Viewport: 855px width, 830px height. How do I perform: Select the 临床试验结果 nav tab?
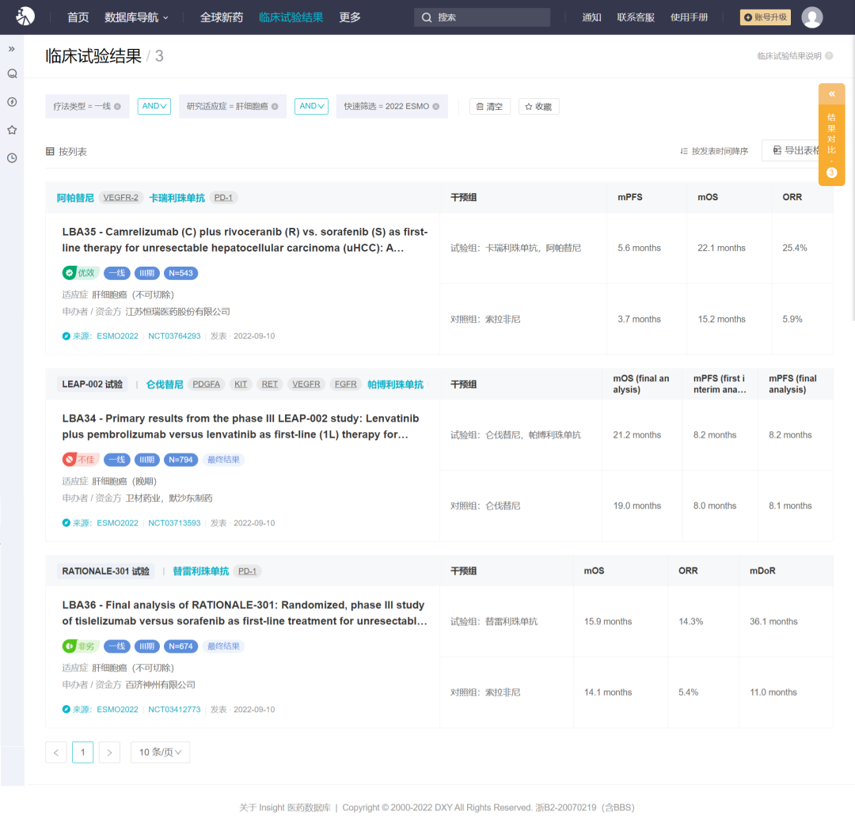coord(291,17)
